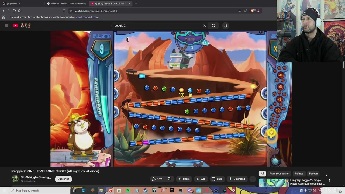Open the GitsNshigglesGaming channel name
Image resolution: width=345 pixels, height=194 pixels.
coord(36,177)
